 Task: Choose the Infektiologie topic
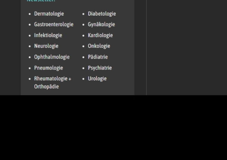pyautogui.click(x=48, y=36)
